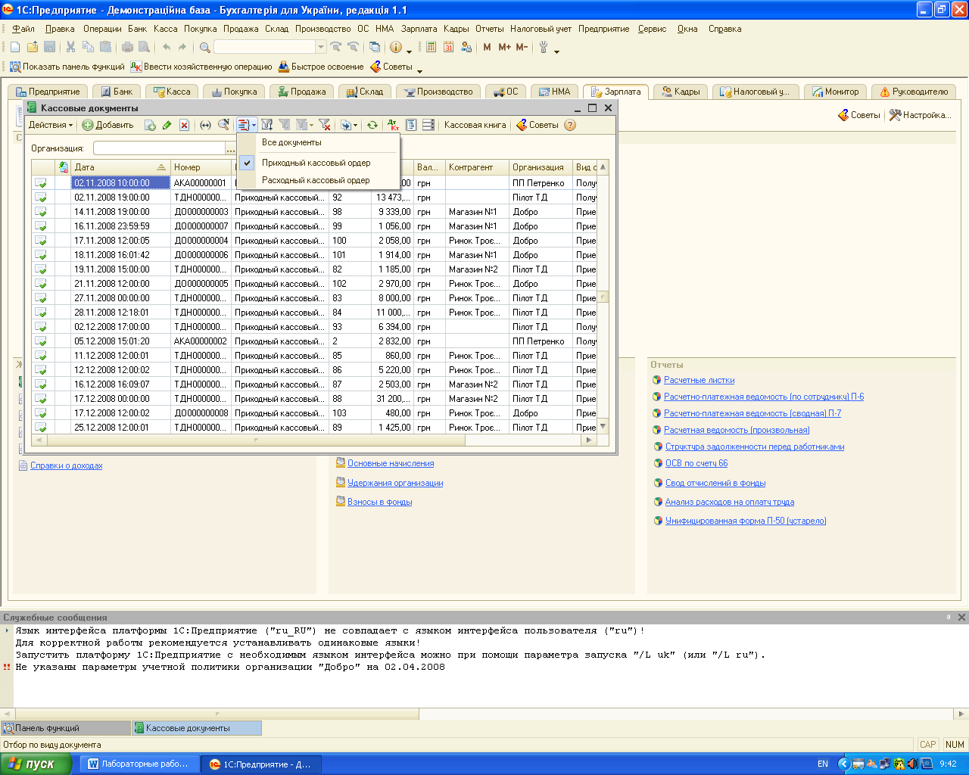Open the Сервис menu
Viewport: 969px width, 775px height.
pos(652,29)
